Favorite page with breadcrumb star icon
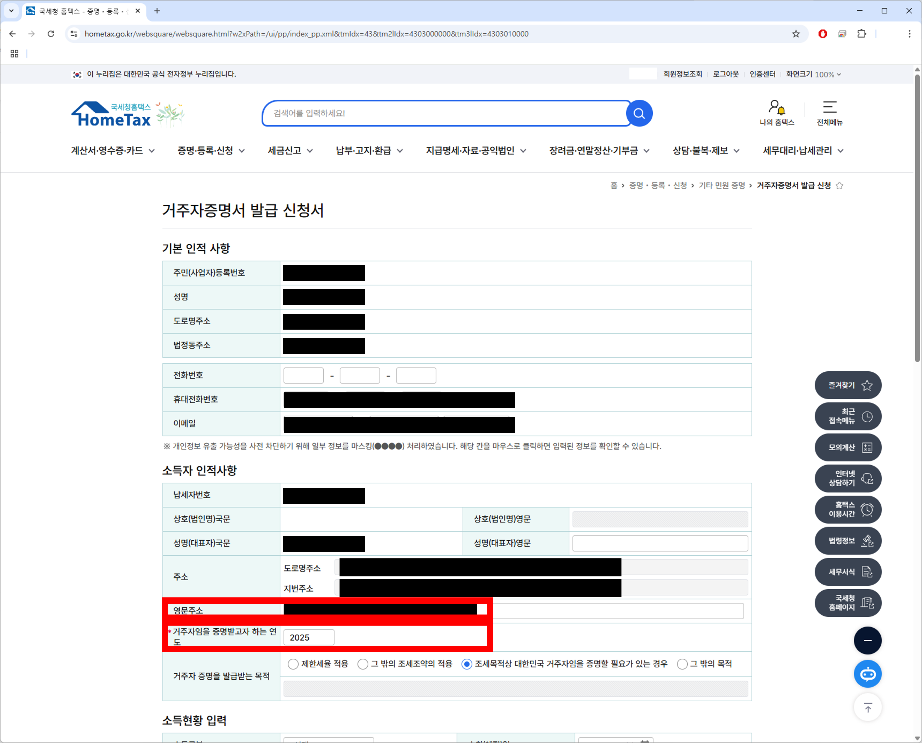The width and height of the screenshot is (922, 743). 840,185
